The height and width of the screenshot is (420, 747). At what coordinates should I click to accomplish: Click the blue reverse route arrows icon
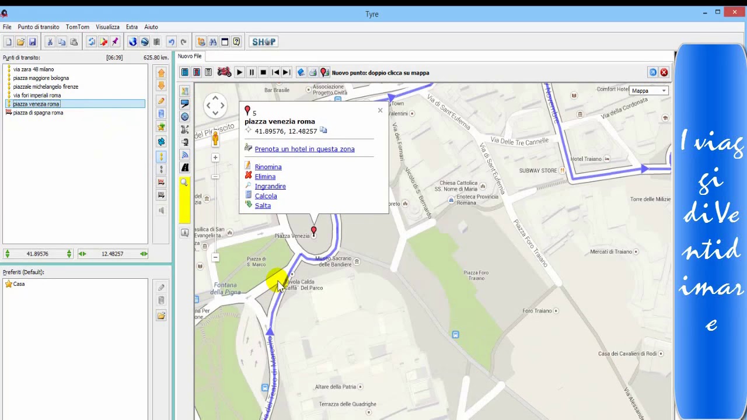coord(162,142)
